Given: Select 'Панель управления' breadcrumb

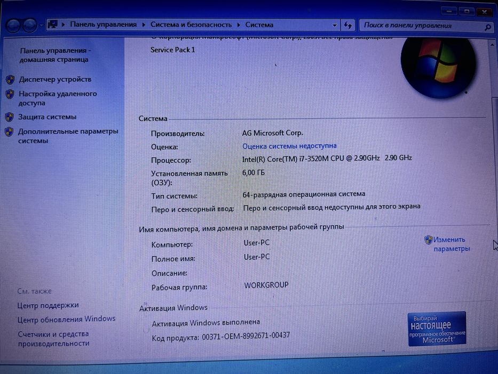Looking at the screenshot, I should coord(103,25).
